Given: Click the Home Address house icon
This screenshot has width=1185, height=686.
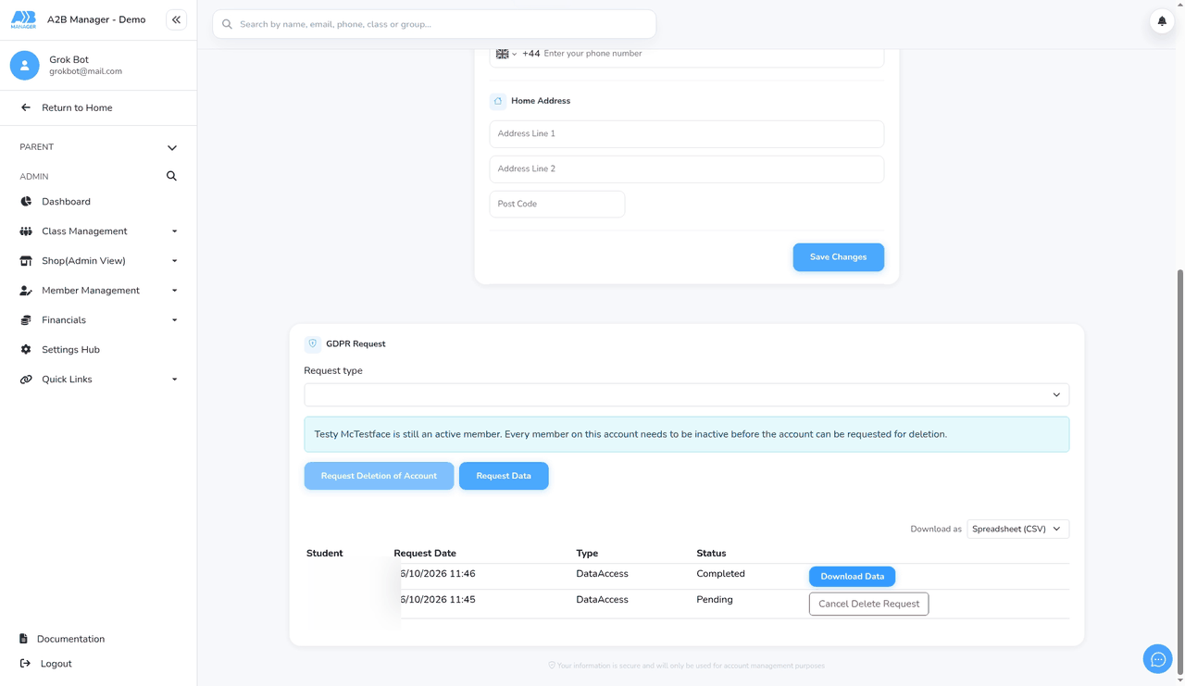Looking at the screenshot, I should pos(498,101).
